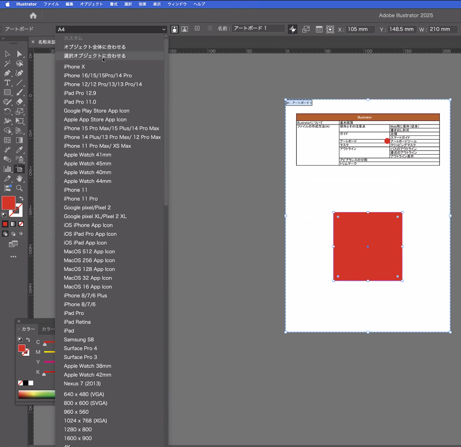The image size is (461, 447).
Task: Toggle the move artwork with artboard button
Action: [x=292, y=29]
